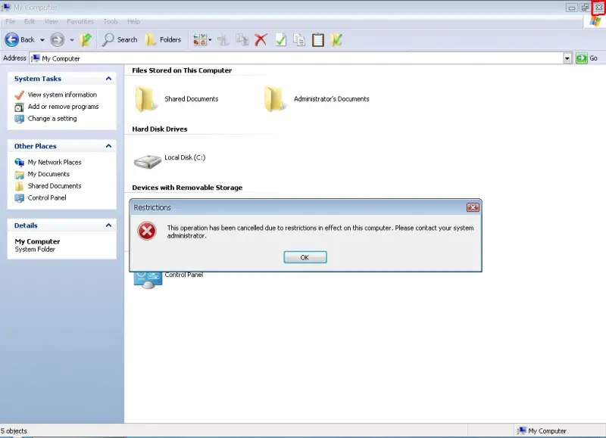Screen dimensions: 606x438
Task: Click the Views thumbnail icon
Action: (200, 40)
